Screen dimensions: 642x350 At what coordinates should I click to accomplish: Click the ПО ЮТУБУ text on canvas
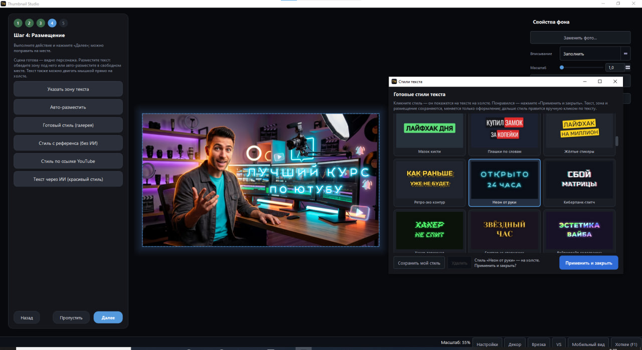(305, 189)
